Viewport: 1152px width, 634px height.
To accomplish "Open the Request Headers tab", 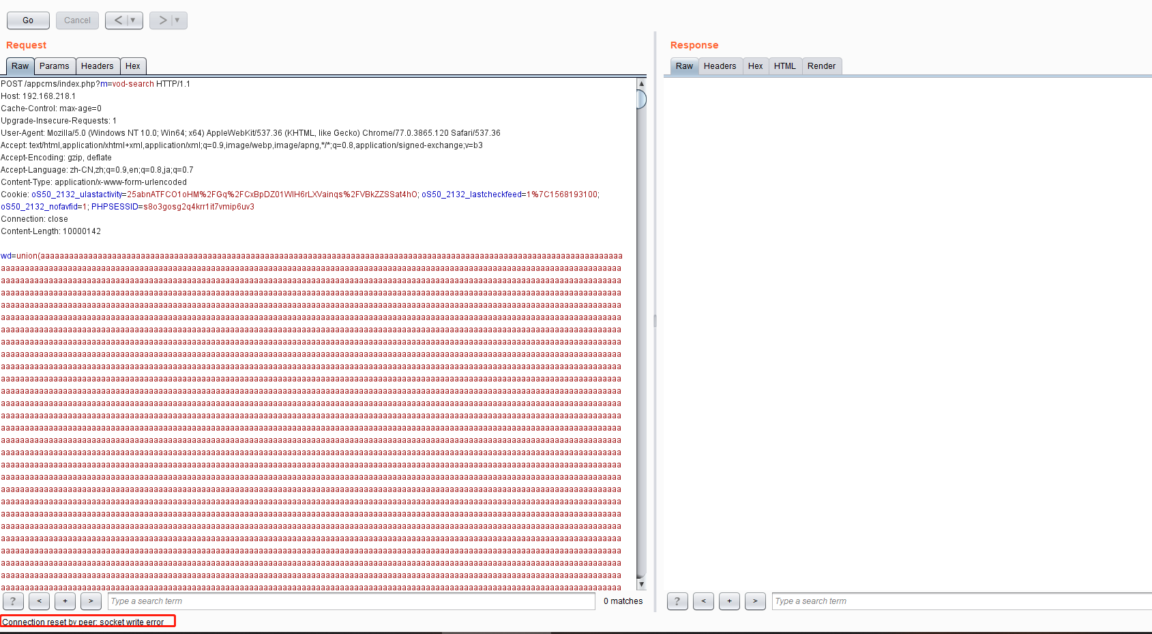I will pos(98,66).
